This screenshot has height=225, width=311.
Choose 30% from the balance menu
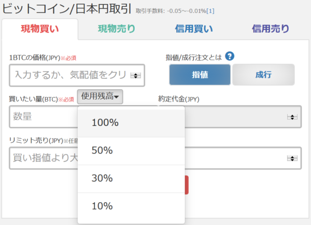coord(131,178)
